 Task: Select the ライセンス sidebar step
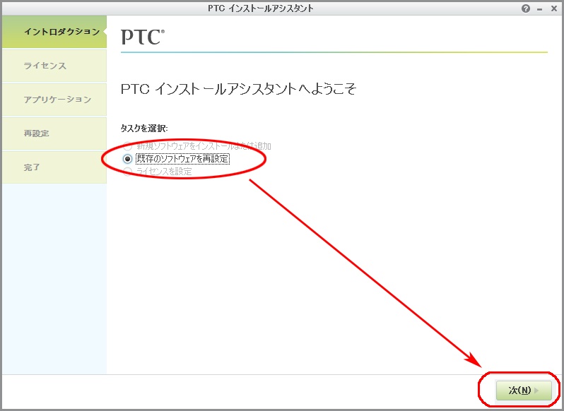[54, 66]
